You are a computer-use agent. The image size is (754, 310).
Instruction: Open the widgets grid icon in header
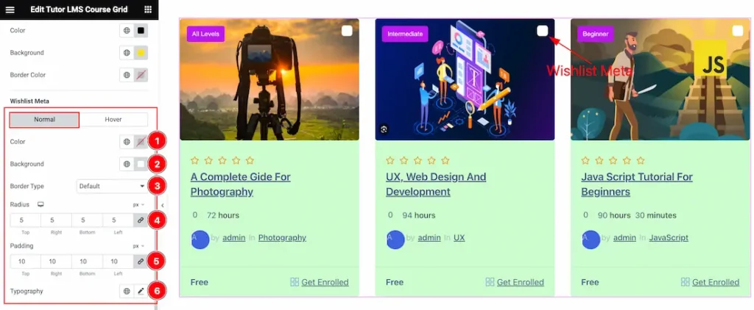point(147,10)
